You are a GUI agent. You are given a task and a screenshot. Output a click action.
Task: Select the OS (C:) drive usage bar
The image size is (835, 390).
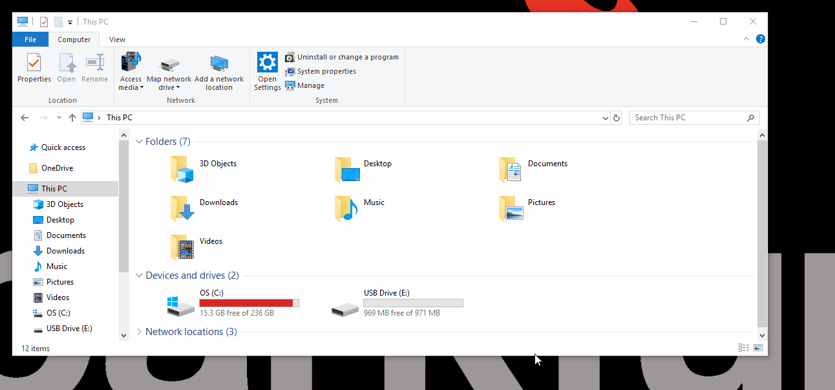coord(249,303)
